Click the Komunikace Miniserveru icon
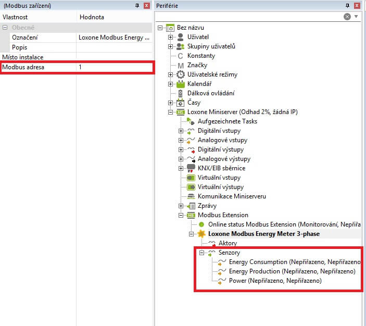 click(x=191, y=196)
